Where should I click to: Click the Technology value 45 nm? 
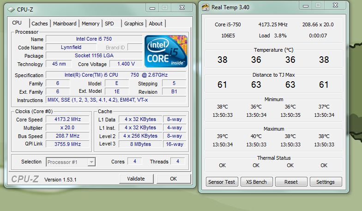pyautogui.click(x=59, y=64)
